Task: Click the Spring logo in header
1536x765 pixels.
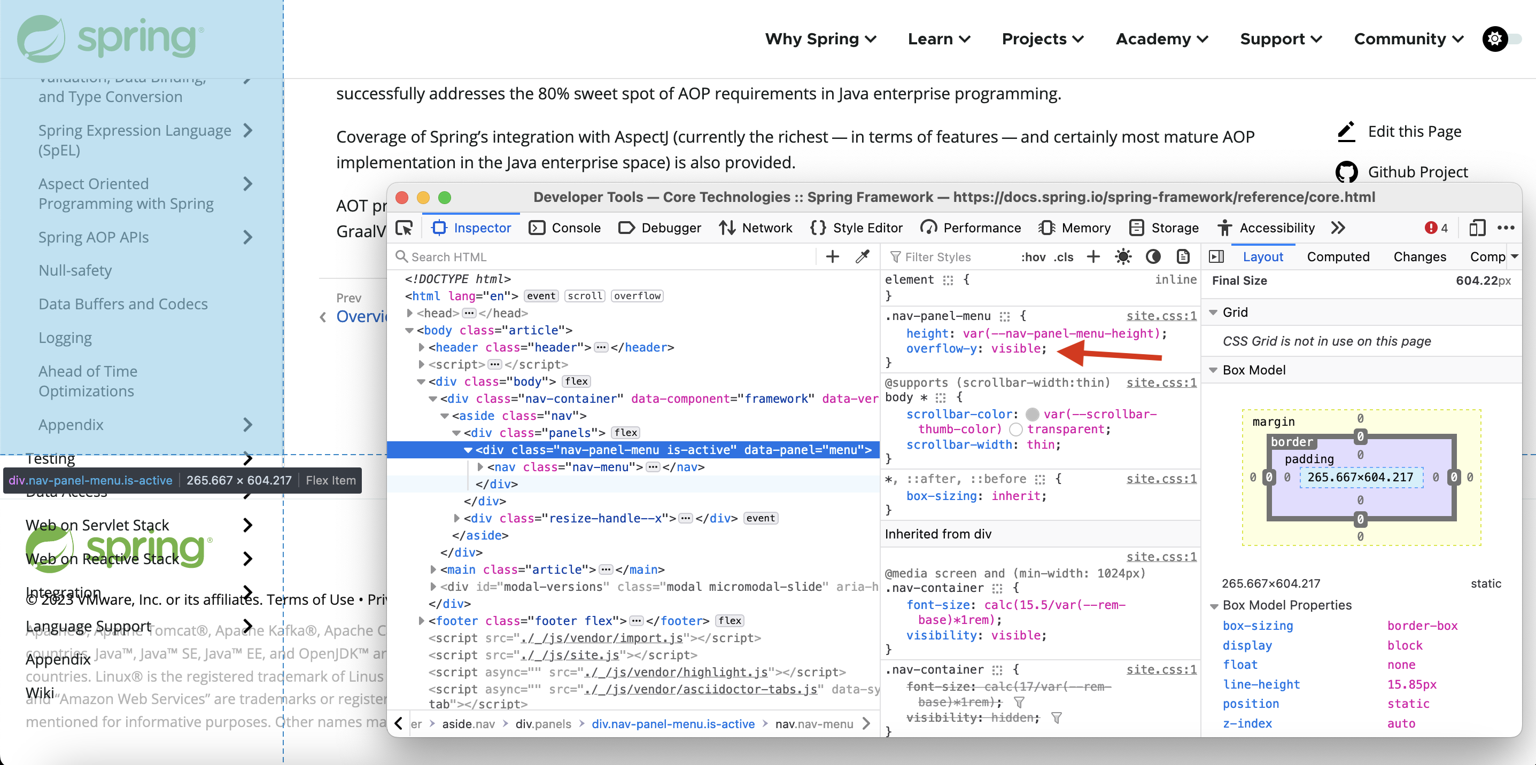Action: click(110, 38)
